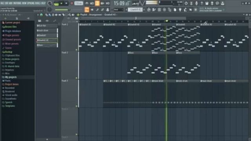The image size is (251, 141).
Task: Click the record transport button
Action: (x=72, y=4)
